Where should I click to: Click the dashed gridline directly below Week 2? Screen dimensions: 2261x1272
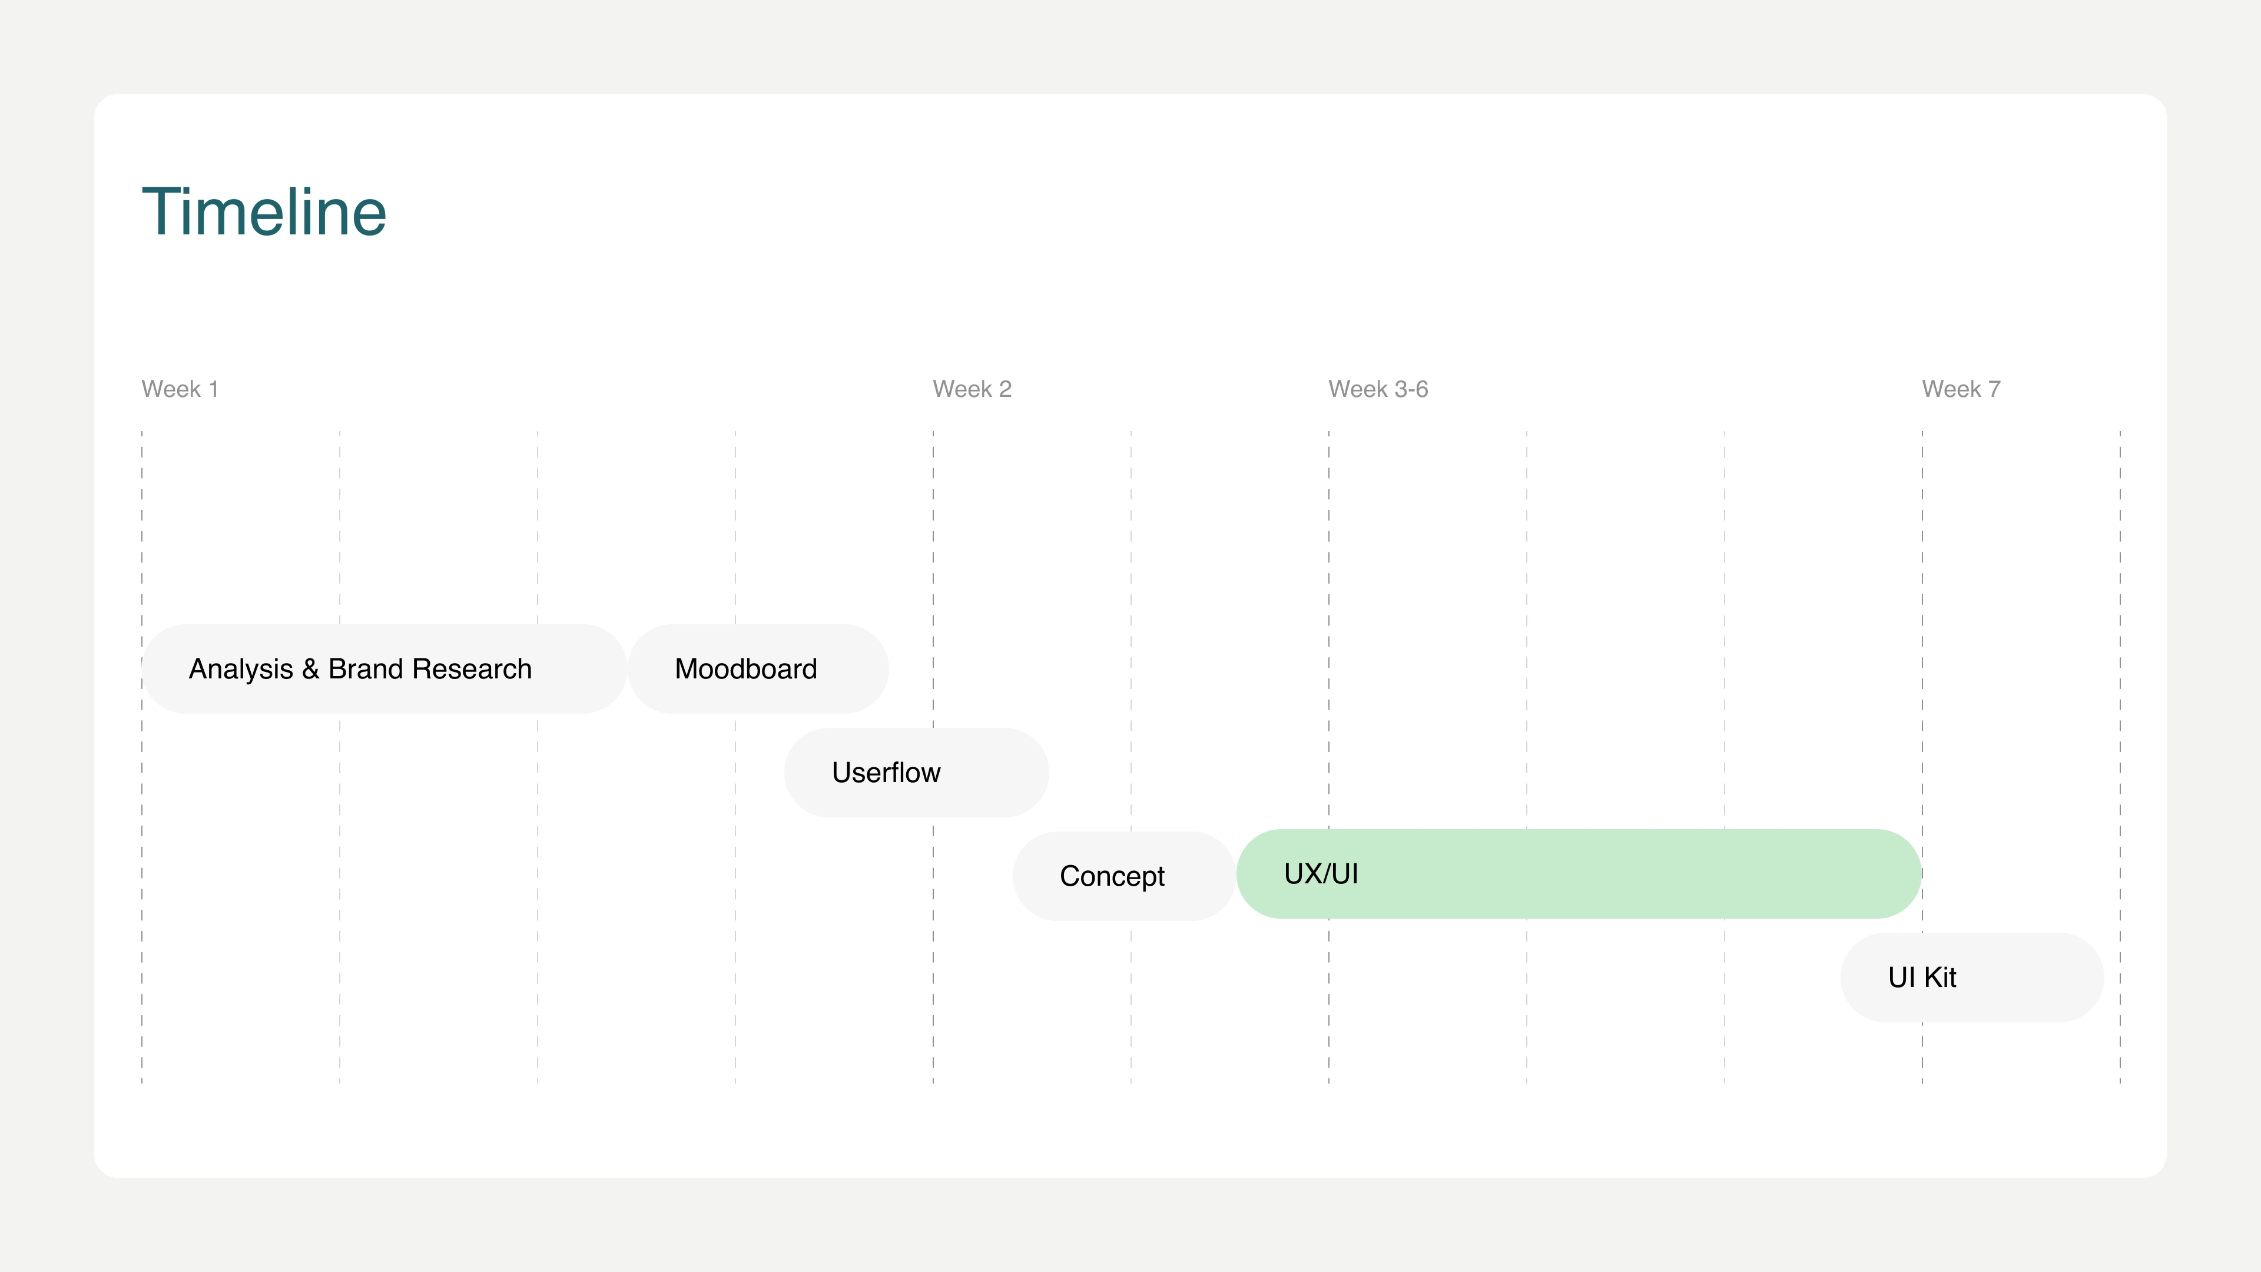point(933,526)
